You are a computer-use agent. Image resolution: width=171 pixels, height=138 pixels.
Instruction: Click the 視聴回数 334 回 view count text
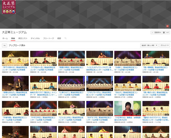pos(7,122)
